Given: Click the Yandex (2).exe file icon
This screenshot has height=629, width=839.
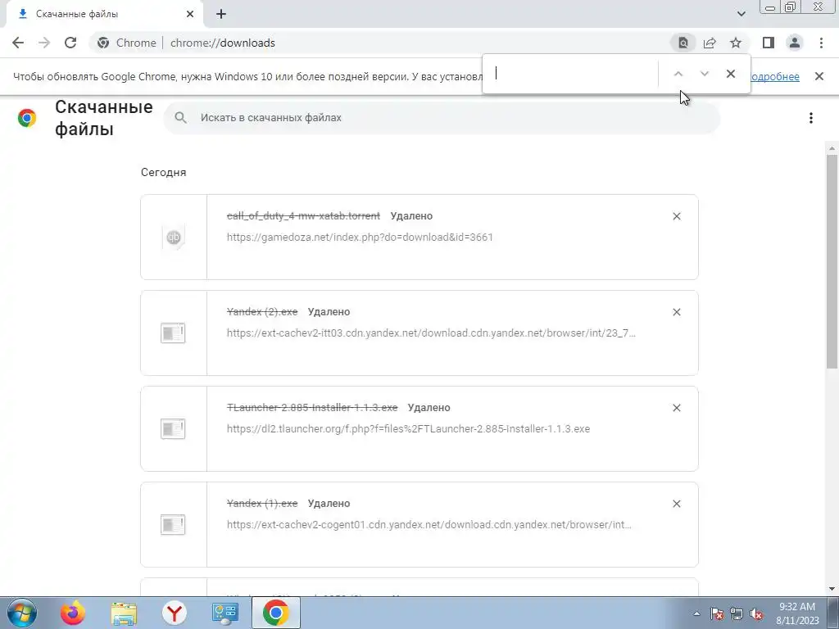Looking at the screenshot, I should pyautogui.click(x=173, y=333).
